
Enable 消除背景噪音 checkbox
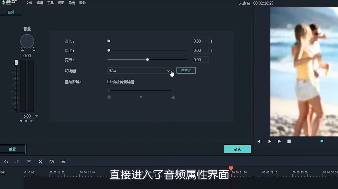coord(109,81)
